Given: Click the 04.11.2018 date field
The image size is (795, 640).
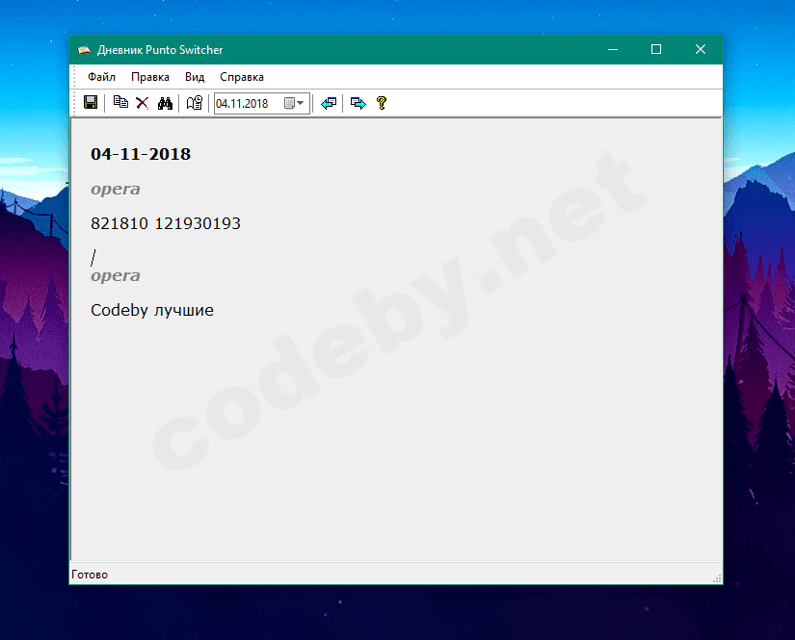Looking at the screenshot, I should click(x=261, y=103).
